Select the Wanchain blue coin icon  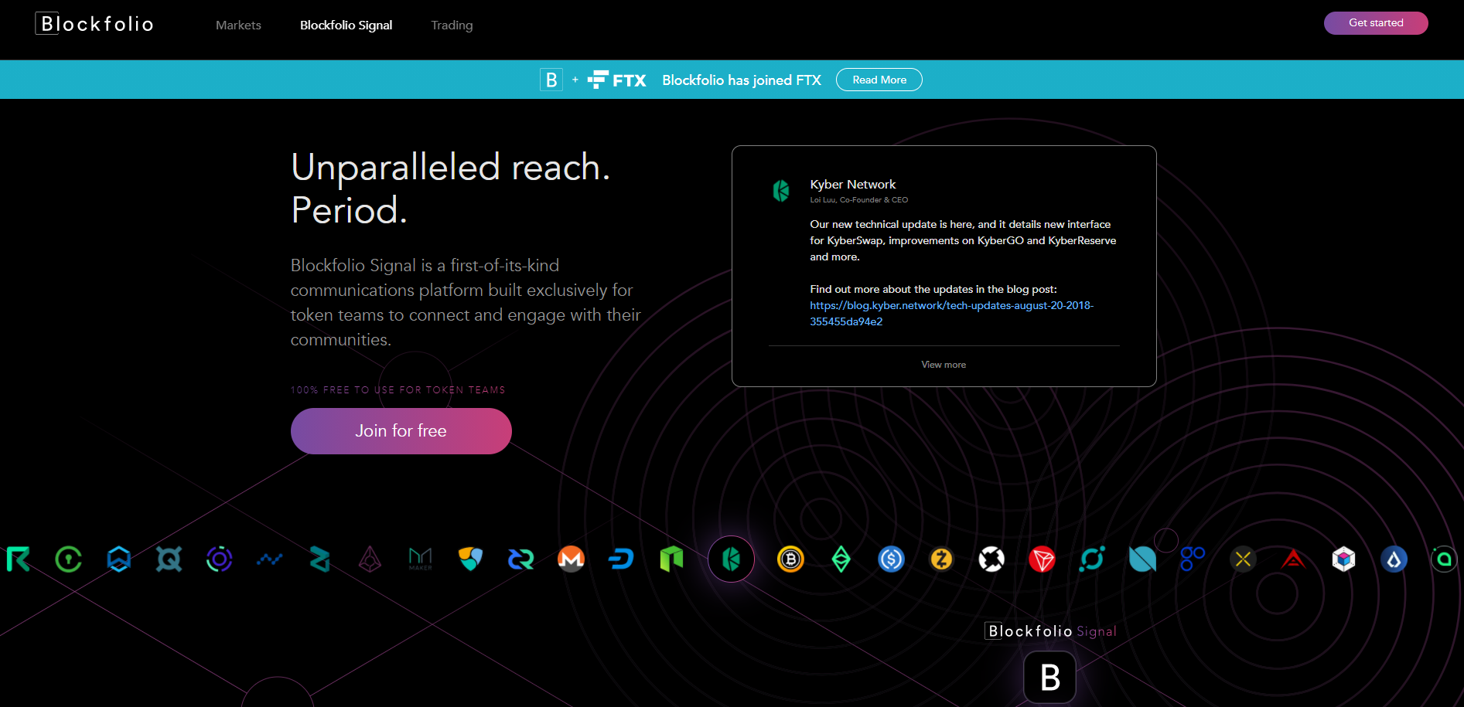point(119,559)
